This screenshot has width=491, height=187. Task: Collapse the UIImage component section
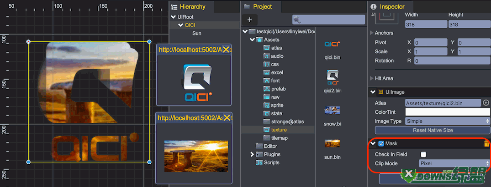373,92
